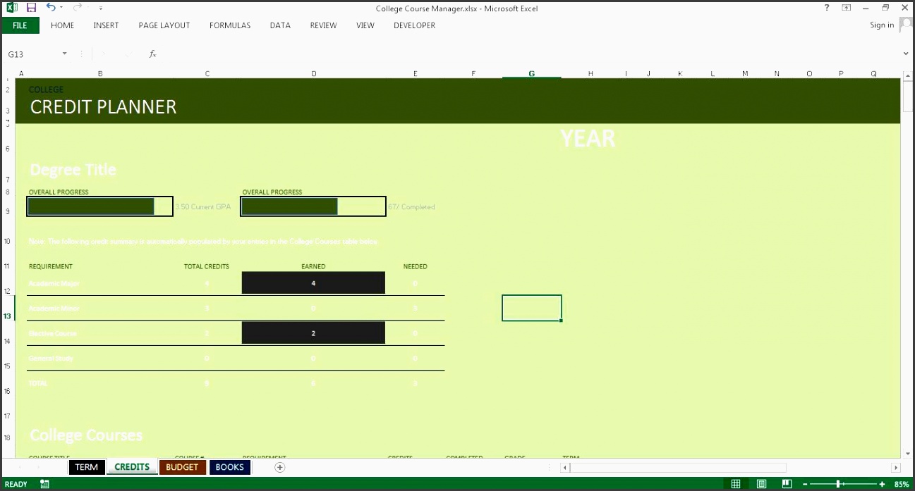Open the DEVELOPER ribbon tab
Image resolution: width=915 pixels, height=491 pixels.
point(414,25)
